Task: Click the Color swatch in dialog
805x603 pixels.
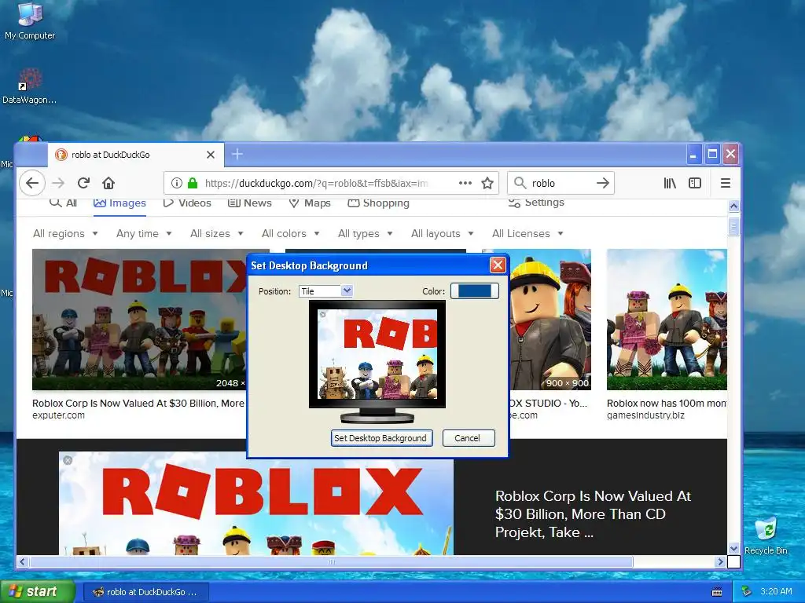Action: click(x=474, y=291)
